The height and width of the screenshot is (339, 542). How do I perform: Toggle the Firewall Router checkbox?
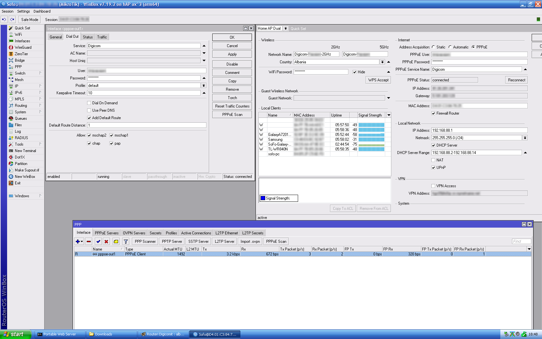pos(433,113)
